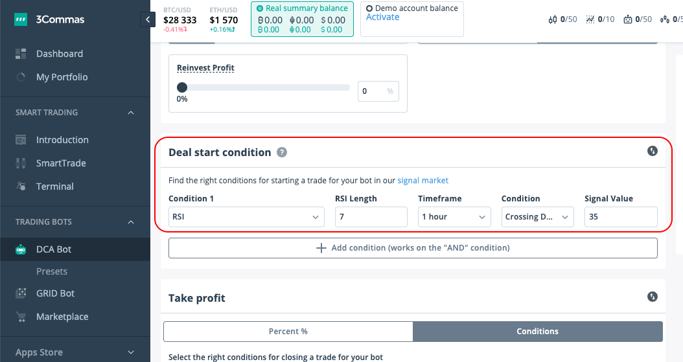Click the Take profit section round icon

coord(653,297)
